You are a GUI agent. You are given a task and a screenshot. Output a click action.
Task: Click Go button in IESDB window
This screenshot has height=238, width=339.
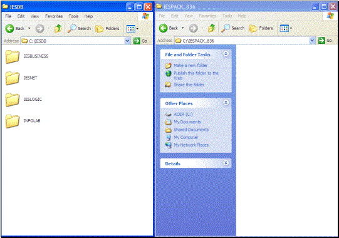point(140,41)
